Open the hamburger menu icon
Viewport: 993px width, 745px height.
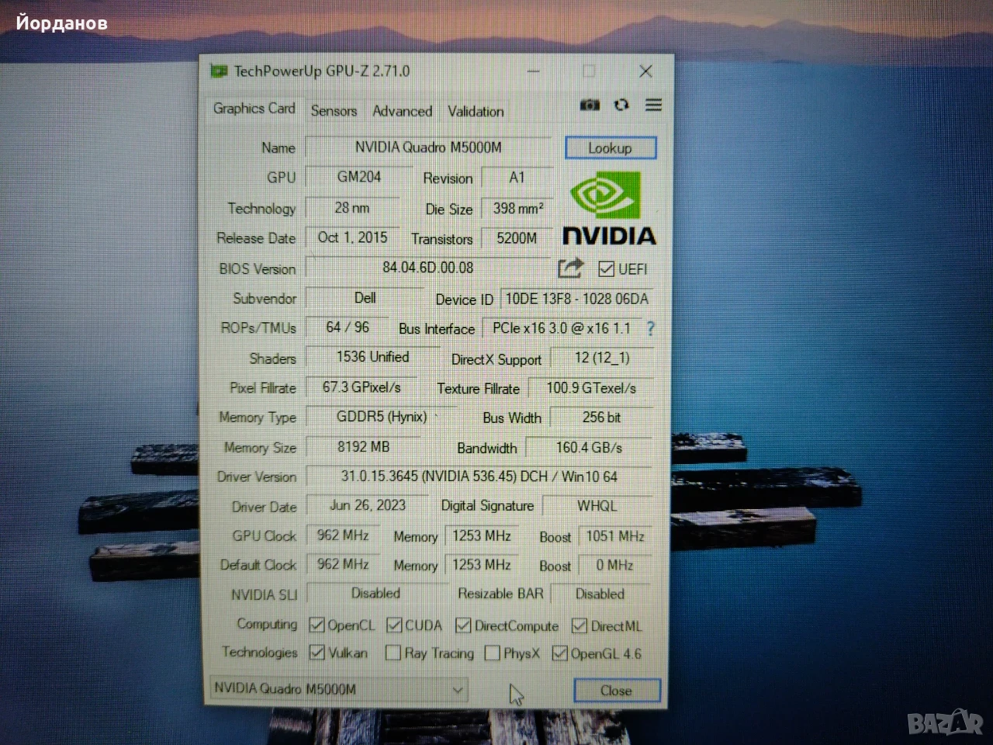[x=654, y=105]
